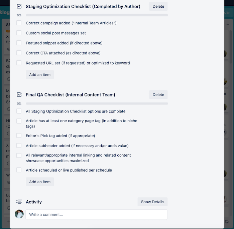The width and height of the screenshot is (234, 229).
Task: Click the user avatar beside comment box
Action: pos(19,214)
